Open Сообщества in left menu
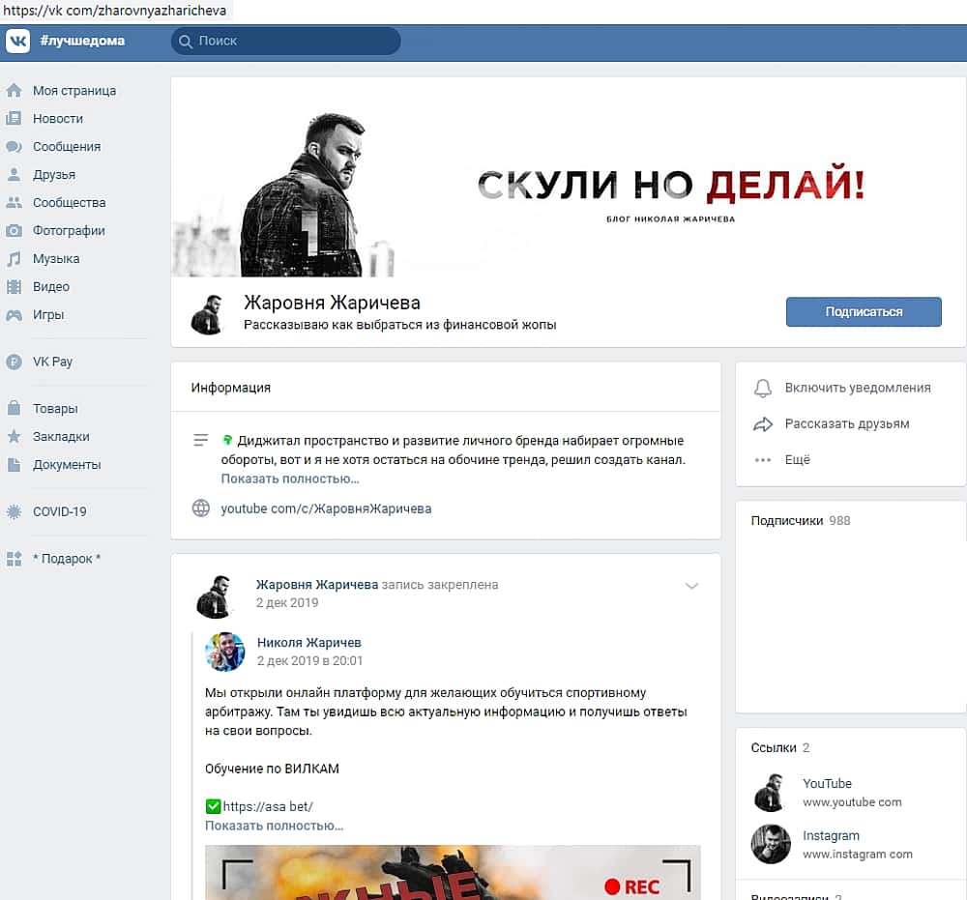Image resolution: width=967 pixels, height=900 pixels. click(69, 203)
